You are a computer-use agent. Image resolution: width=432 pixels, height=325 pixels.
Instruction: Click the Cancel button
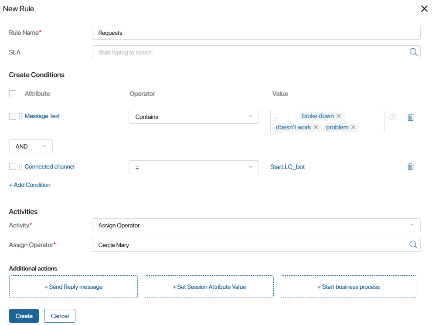60,316
